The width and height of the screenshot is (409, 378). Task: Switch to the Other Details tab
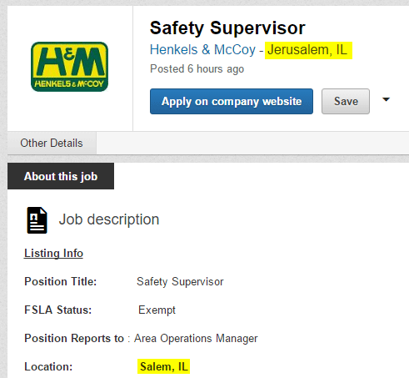(x=52, y=143)
